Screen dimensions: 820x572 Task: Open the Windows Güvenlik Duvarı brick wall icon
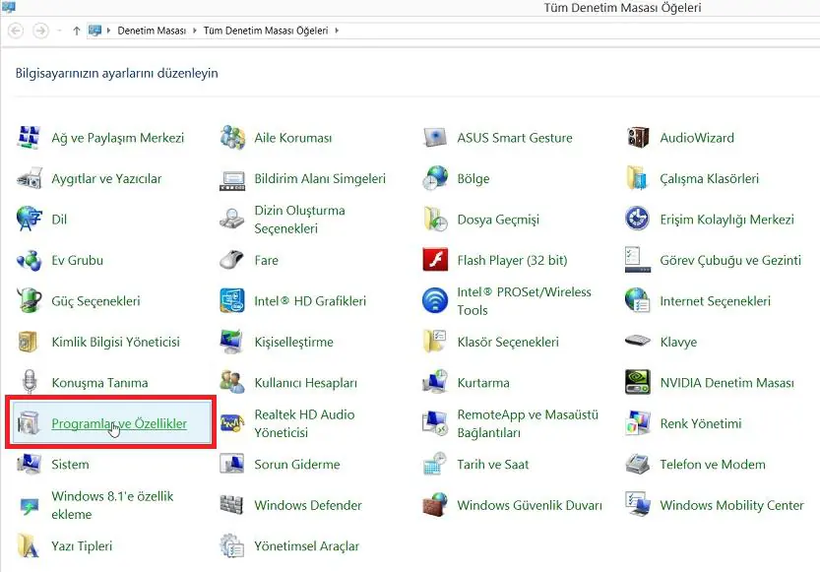435,505
